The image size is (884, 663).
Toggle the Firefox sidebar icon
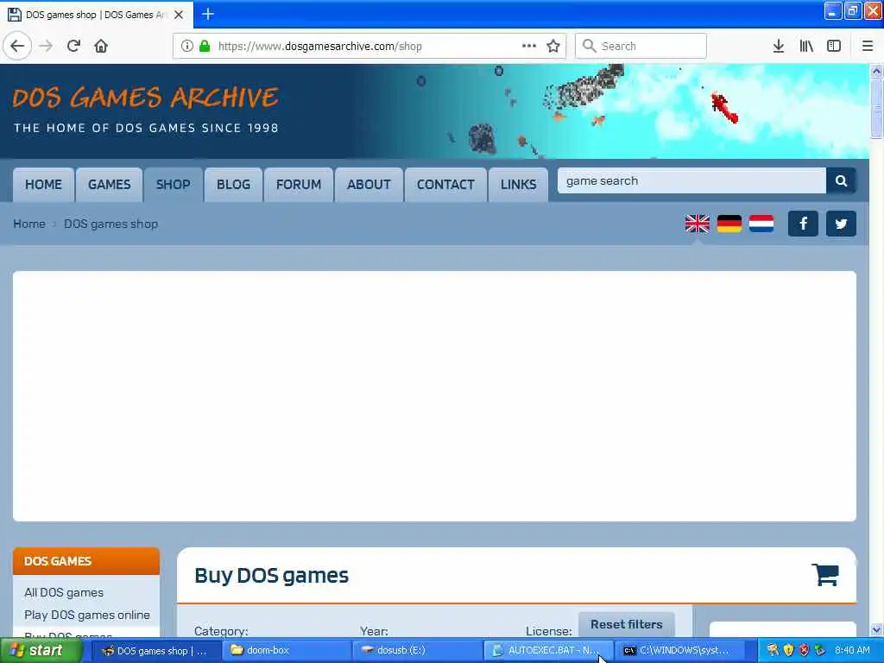[x=834, y=46]
